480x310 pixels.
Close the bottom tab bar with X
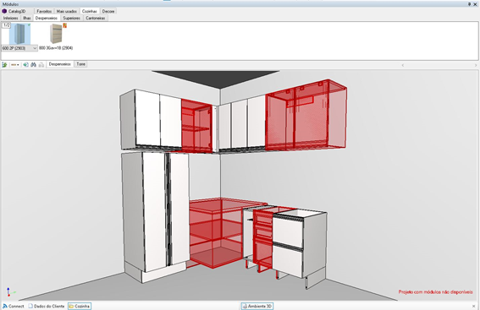point(474,306)
